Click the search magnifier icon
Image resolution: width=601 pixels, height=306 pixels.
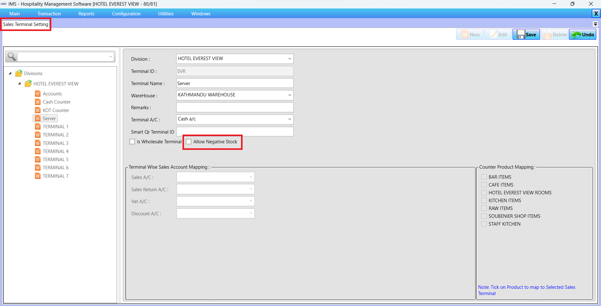pos(11,57)
